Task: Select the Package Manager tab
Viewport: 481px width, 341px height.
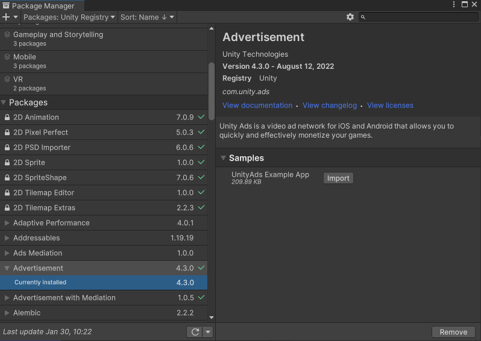Action: tap(42, 5)
